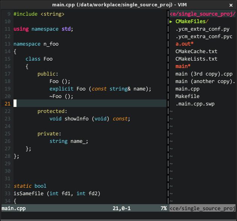The height and width of the screenshot is (221, 237).
Task: Click 'Foo ();' constructor on line 18
Action: coord(60,82)
